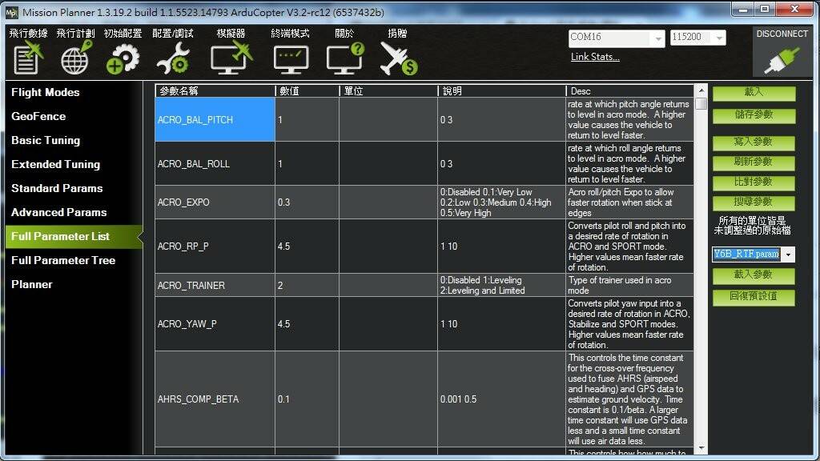Expand the Y6B_RTF.param file dropdown
Screen dimensions: 820x461
788,255
